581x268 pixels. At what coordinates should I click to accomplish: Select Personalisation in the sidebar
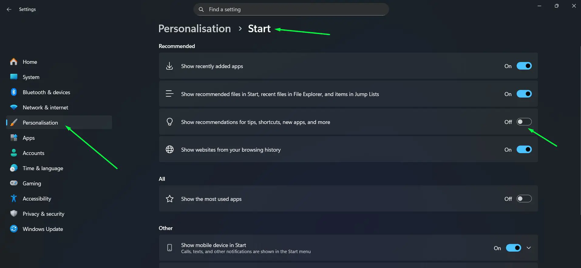pos(40,122)
